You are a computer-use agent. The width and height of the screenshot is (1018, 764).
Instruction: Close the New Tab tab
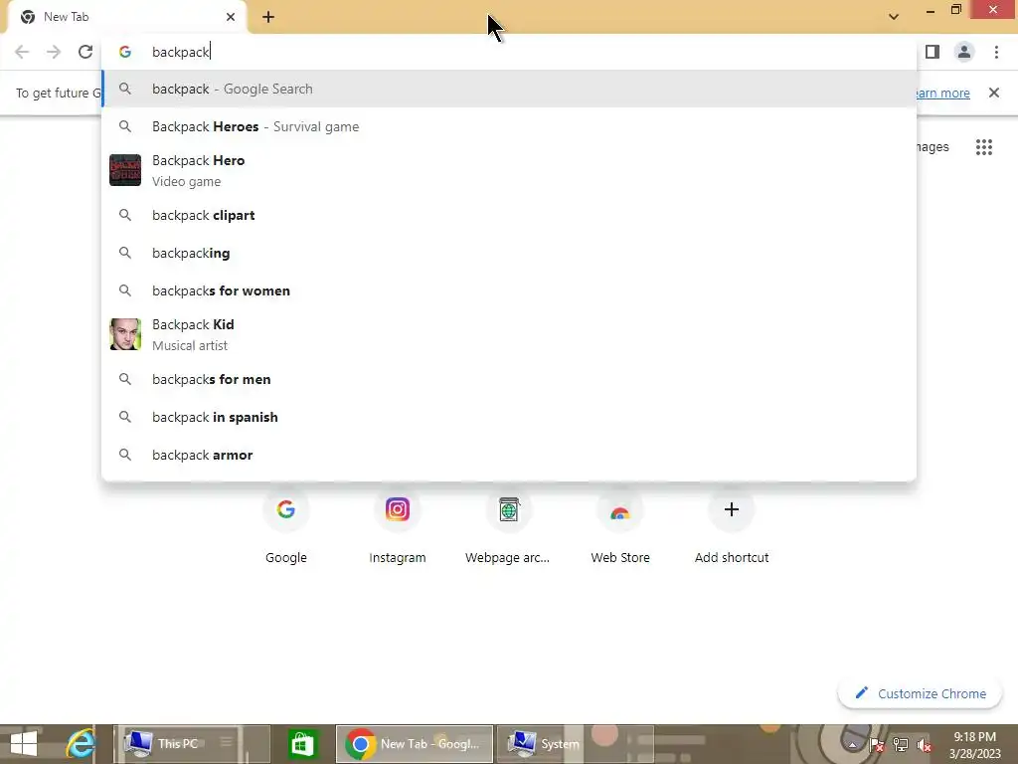[231, 17]
